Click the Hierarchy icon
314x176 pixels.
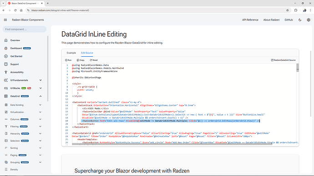tap(6, 134)
